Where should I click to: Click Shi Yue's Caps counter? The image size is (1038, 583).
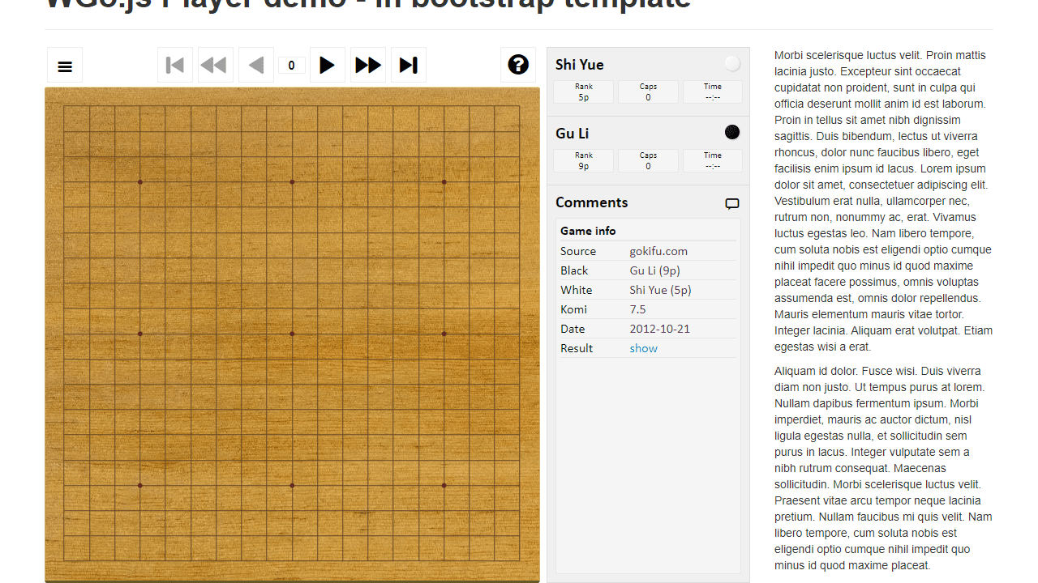pos(648,91)
